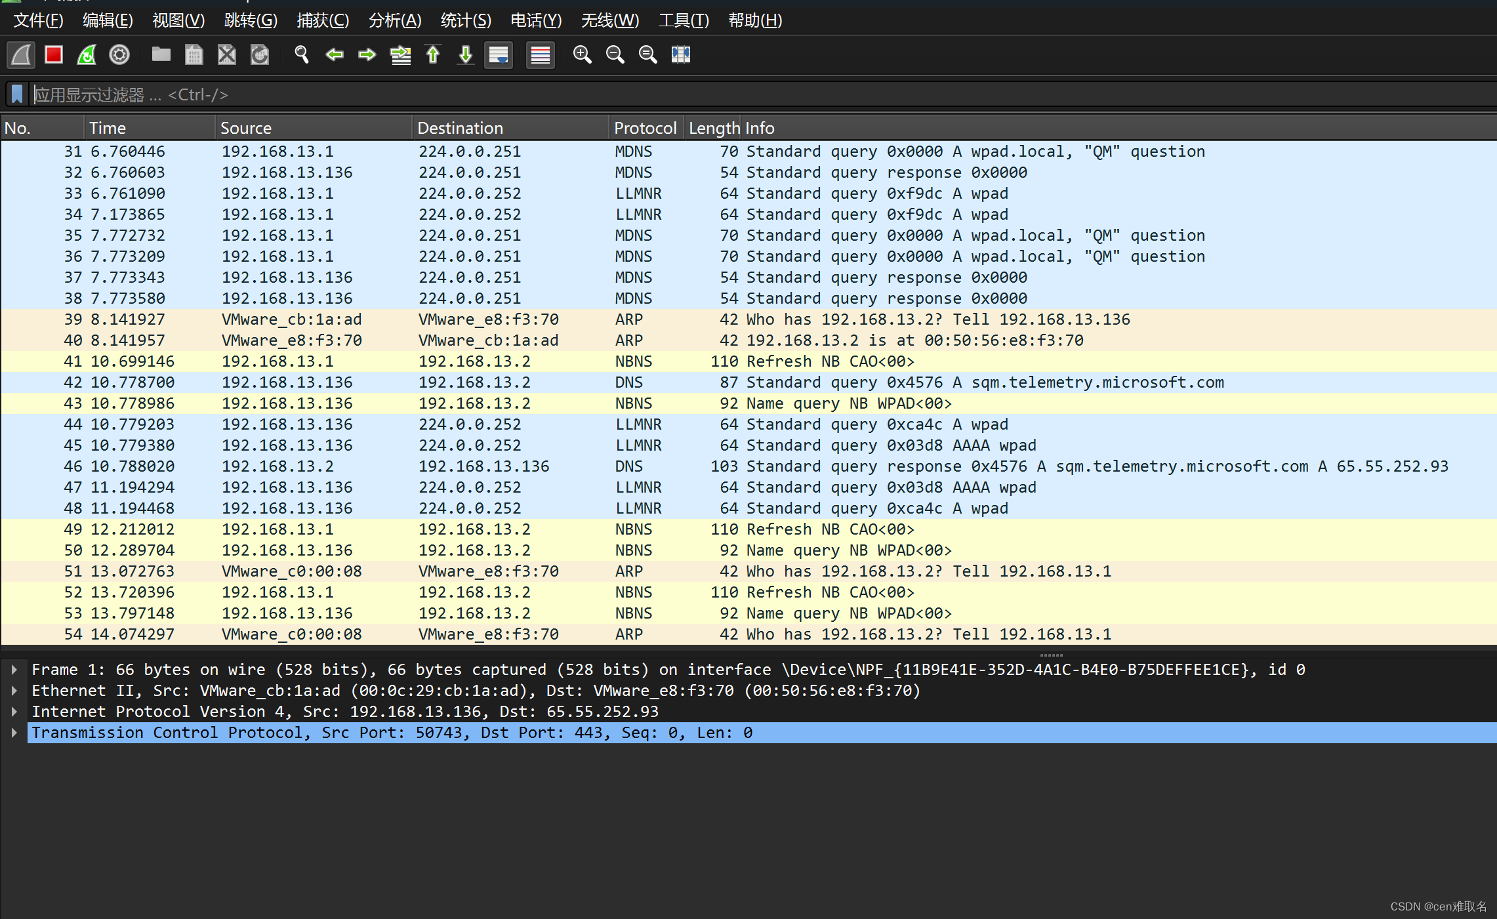
Task: Open the 分析(A) menu
Action: (394, 20)
